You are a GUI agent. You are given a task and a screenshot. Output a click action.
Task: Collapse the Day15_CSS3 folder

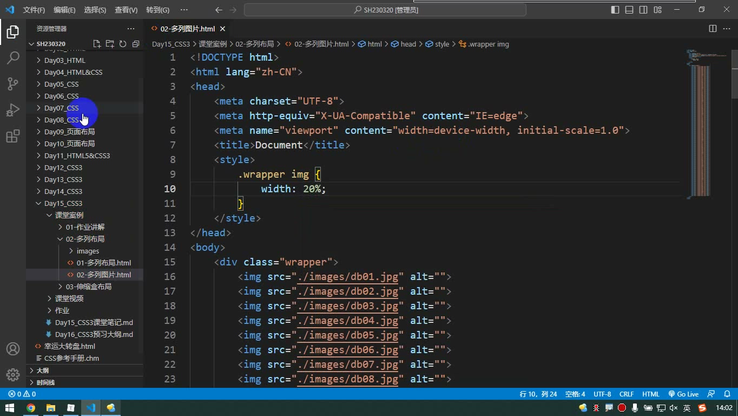pos(63,203)
